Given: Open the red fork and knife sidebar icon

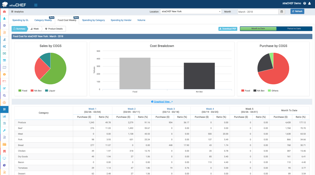Looking at the screenshot, I should [4, 151].
